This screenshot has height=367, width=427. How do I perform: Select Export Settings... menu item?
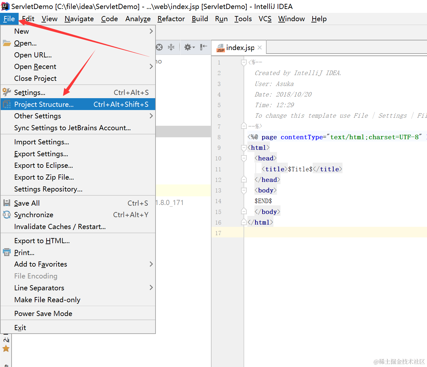[x=78, y=154]
